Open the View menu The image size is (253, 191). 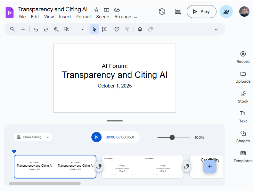(x=49, y=17)
